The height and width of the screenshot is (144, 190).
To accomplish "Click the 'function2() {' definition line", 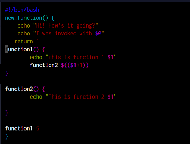I will click(25, 89).
